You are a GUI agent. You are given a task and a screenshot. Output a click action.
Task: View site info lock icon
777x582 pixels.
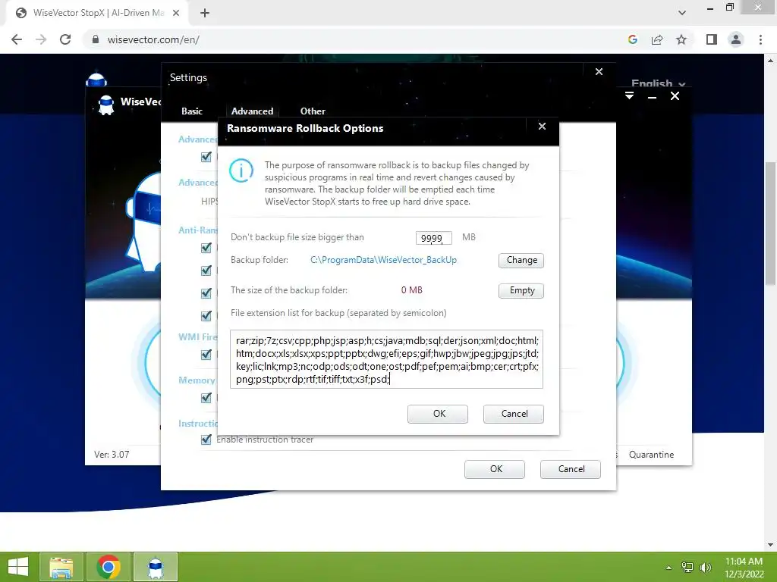(x=96, y=39)
